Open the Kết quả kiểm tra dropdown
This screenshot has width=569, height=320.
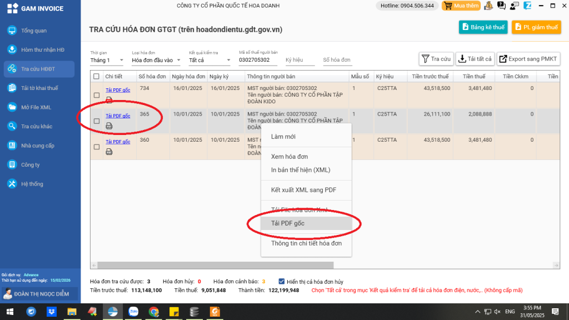pyautogui.click(x=209, y=60)
